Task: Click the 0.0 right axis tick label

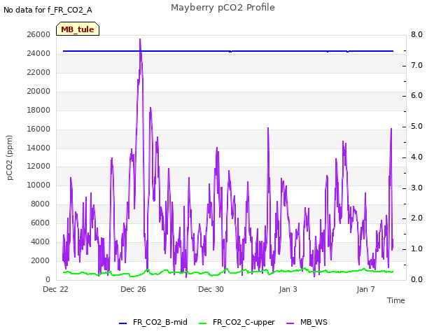Action: point(416,279)
